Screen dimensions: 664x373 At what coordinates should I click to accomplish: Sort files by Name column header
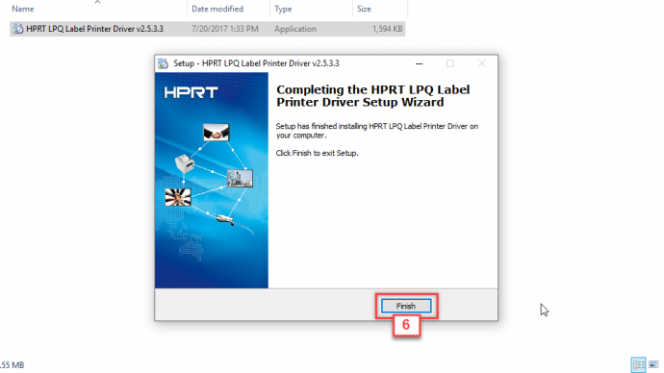coord(23,9)
